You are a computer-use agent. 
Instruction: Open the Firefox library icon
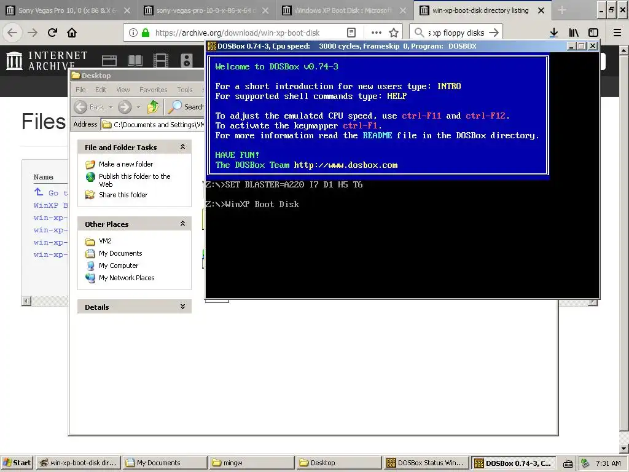point(574,33)
